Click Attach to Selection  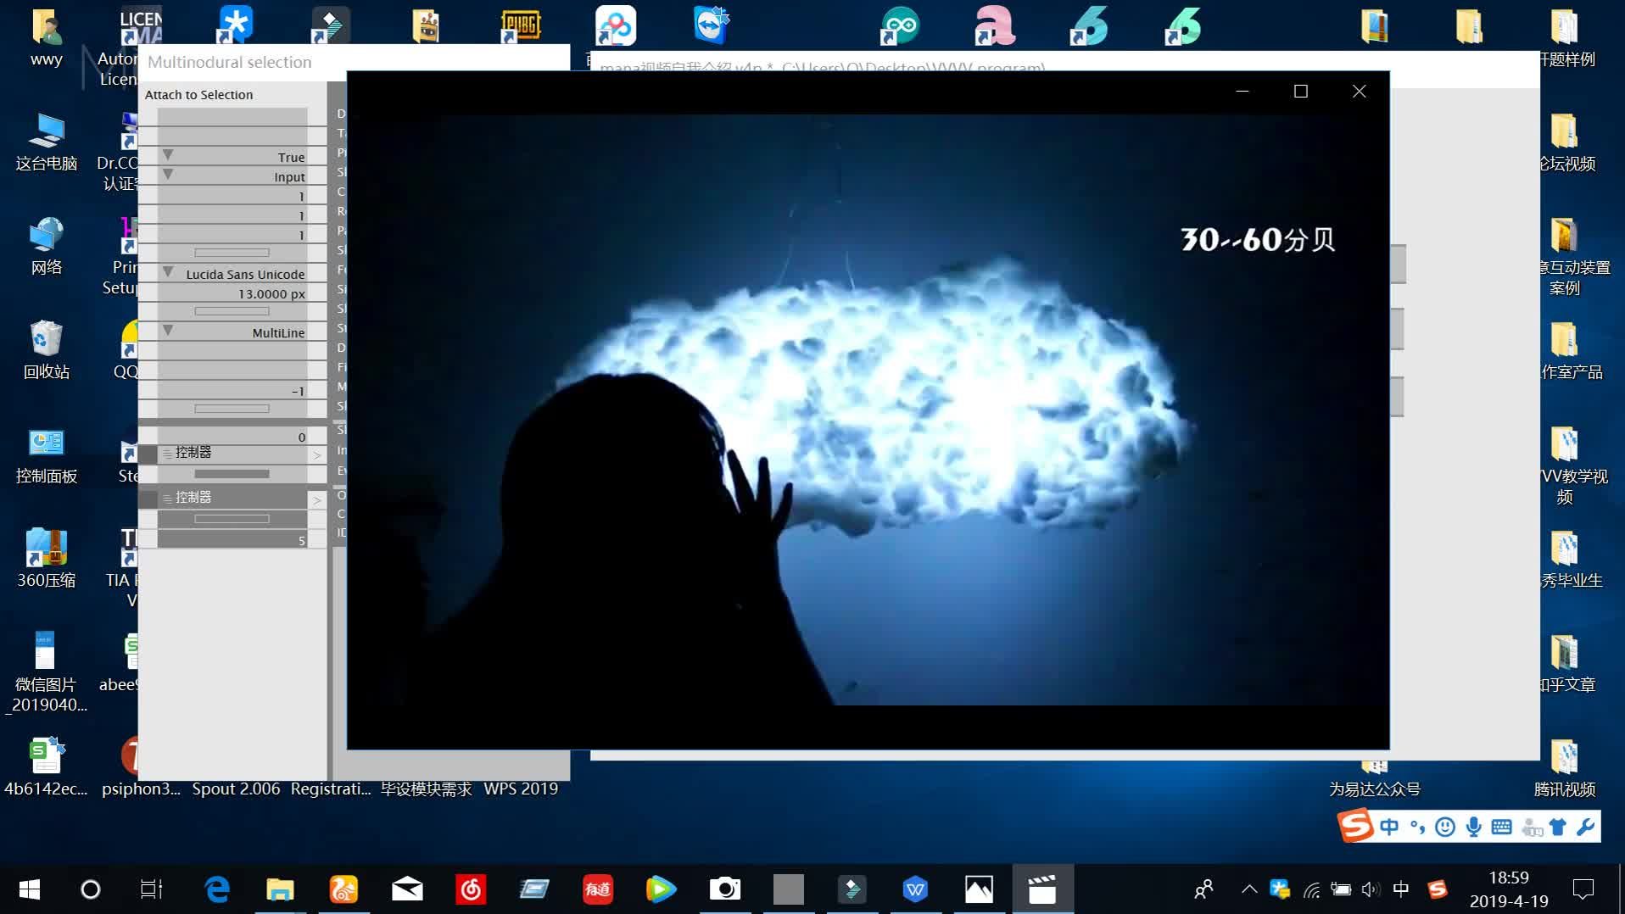198,94
